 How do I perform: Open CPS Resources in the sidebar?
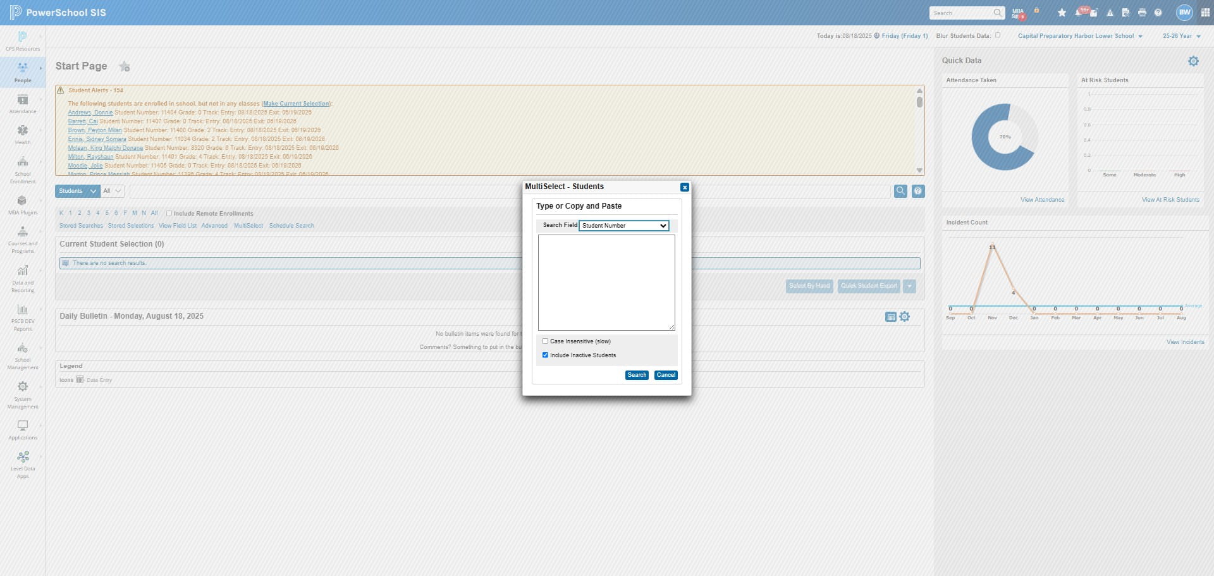[23, 41]
